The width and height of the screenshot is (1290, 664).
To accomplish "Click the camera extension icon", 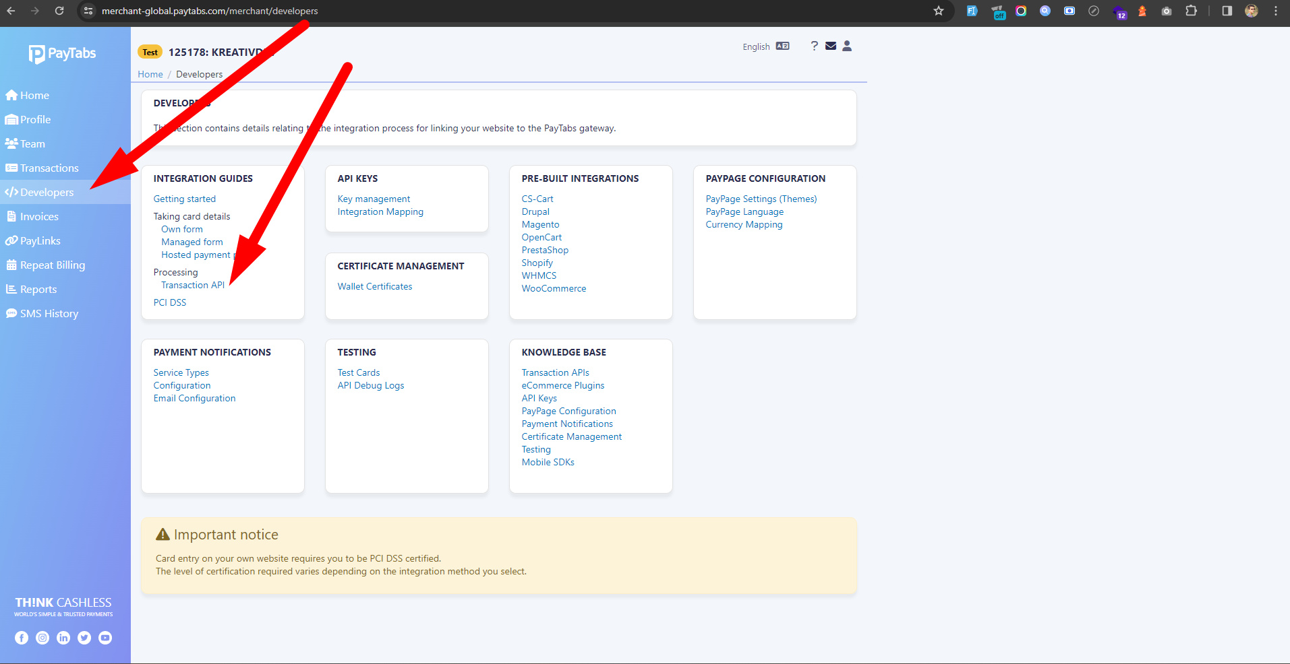I will click(1167, 11).
